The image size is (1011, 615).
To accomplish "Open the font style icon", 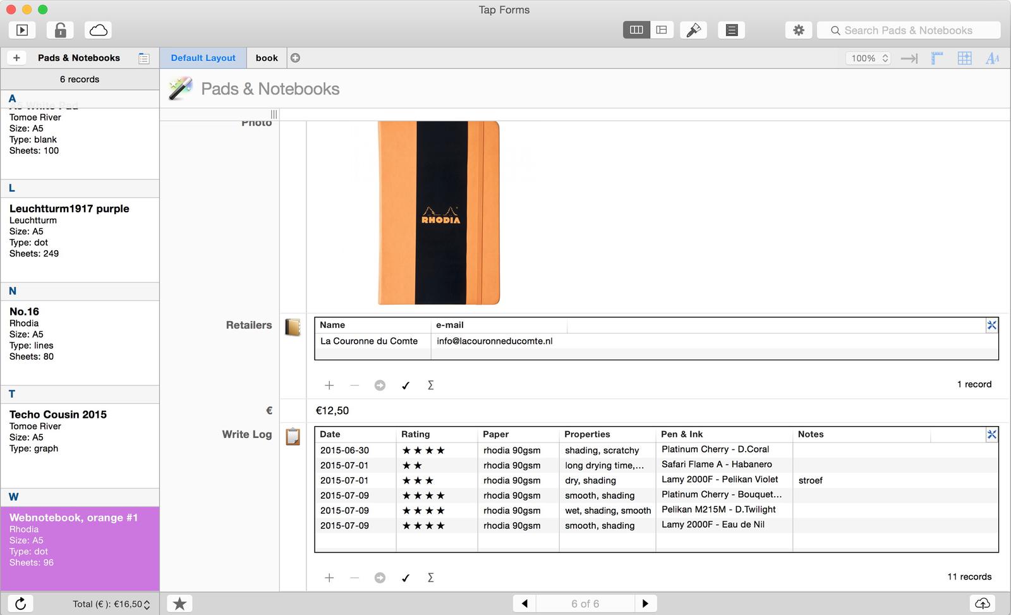I will [x=993, y=58].
